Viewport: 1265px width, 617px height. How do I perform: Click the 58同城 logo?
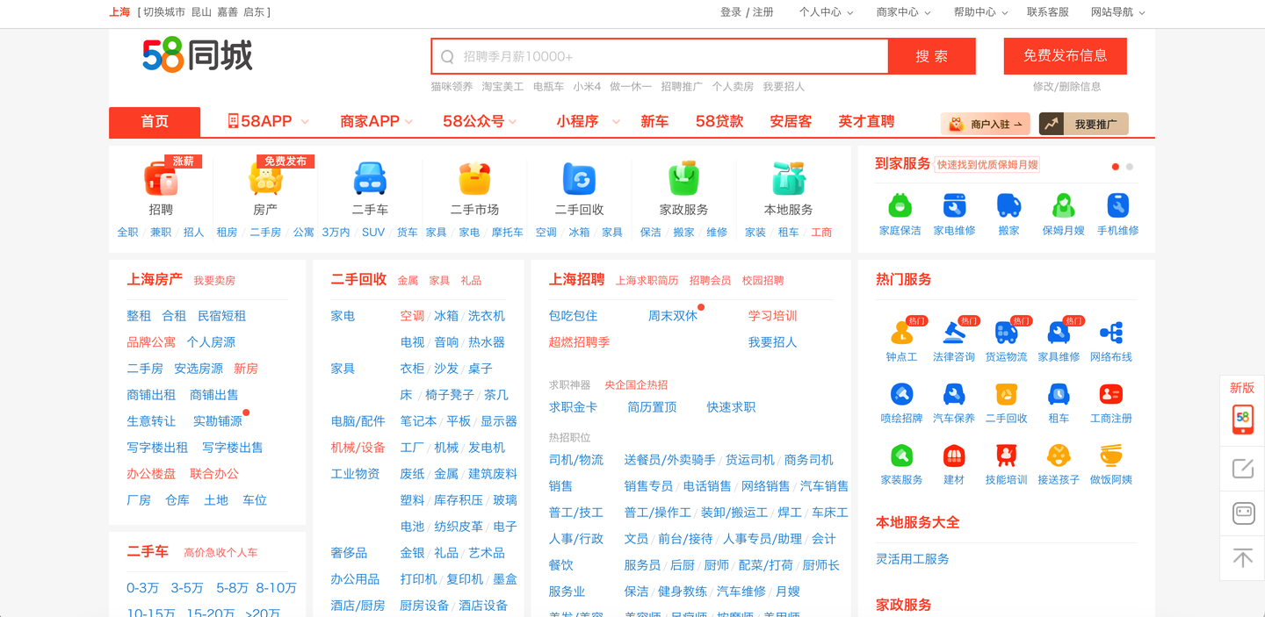click(x=198, y=55)
